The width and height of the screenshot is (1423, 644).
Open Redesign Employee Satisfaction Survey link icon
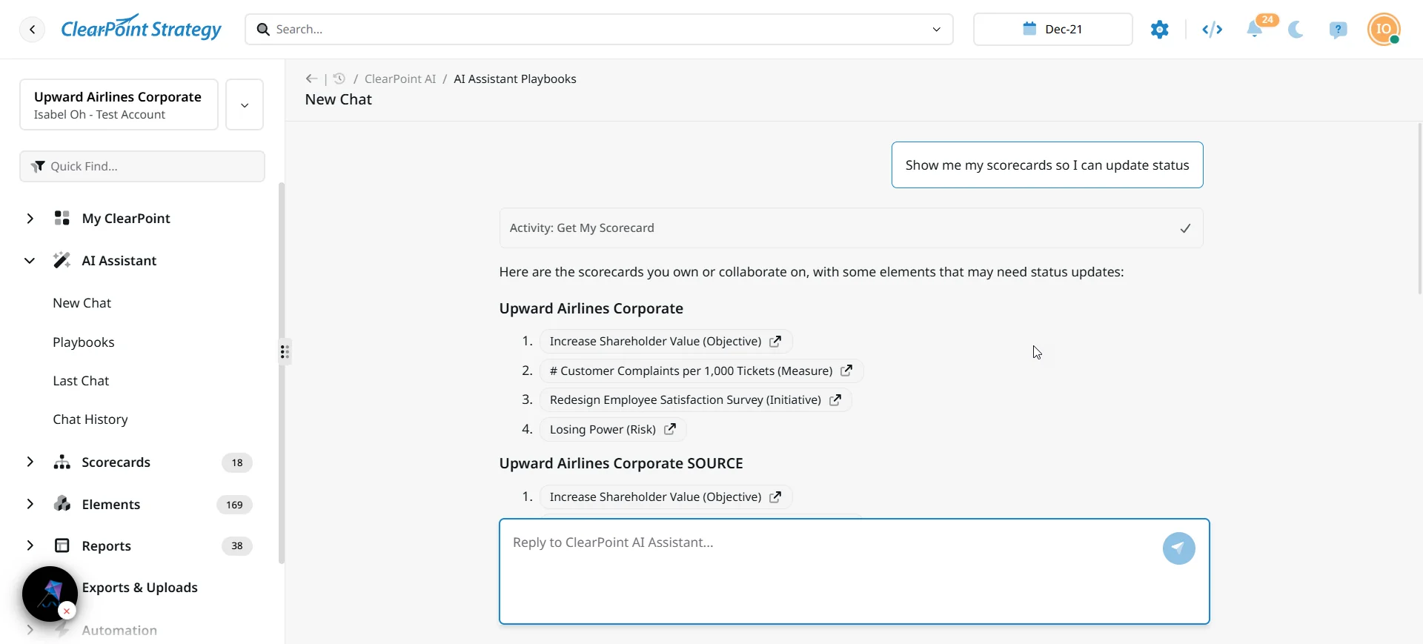835,399
